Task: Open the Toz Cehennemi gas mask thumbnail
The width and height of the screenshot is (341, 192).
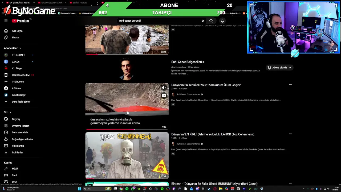Action: click(x=127, y=155)
